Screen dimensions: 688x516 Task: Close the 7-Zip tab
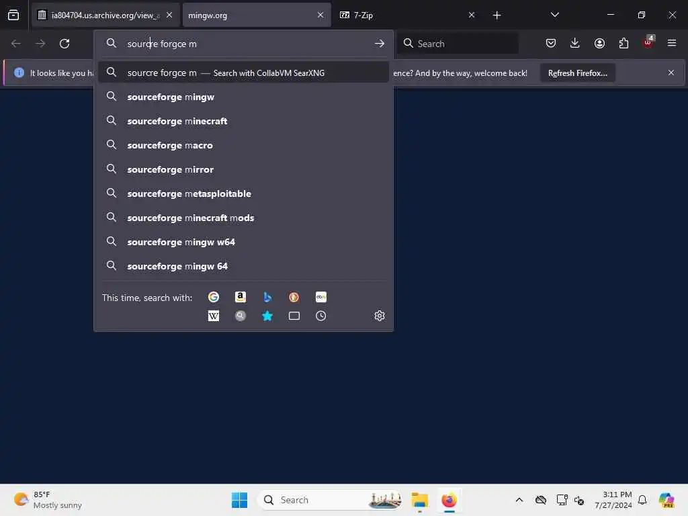click(x=471, y=15)
